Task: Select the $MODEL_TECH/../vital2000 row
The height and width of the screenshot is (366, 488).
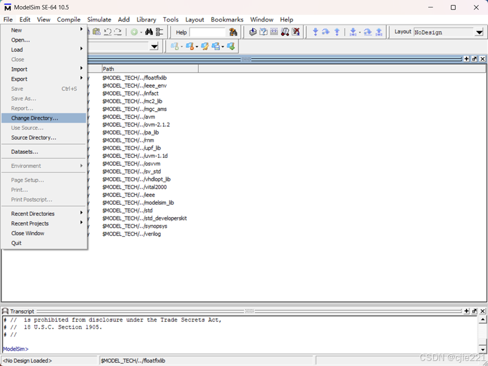Action: [x=134, y=187]
